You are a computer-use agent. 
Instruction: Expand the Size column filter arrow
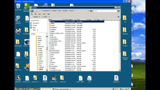click(x=95, y=19)
